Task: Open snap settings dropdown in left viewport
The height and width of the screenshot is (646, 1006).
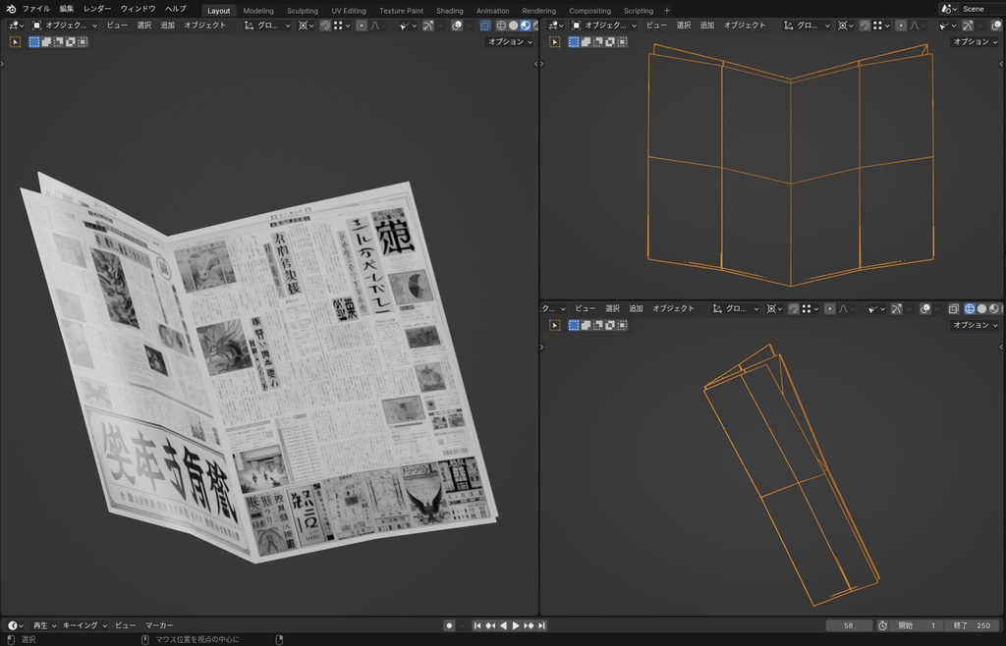Action: [x=342, y=26]
